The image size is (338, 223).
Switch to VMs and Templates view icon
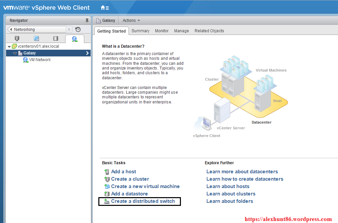tap(36, 39)
